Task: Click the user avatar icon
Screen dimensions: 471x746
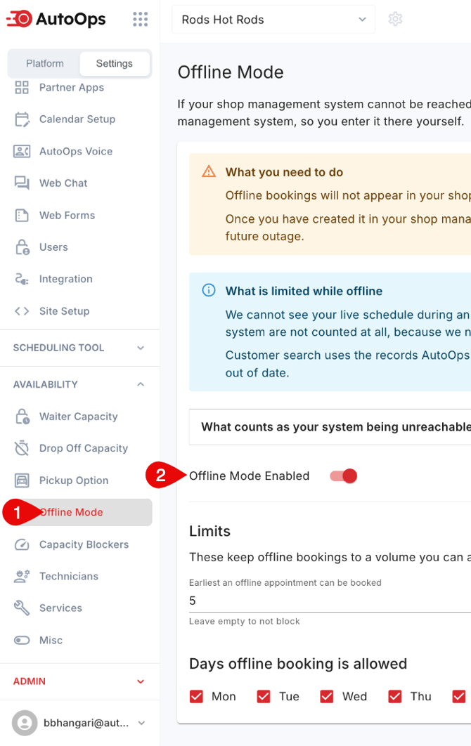Action: 25,723
